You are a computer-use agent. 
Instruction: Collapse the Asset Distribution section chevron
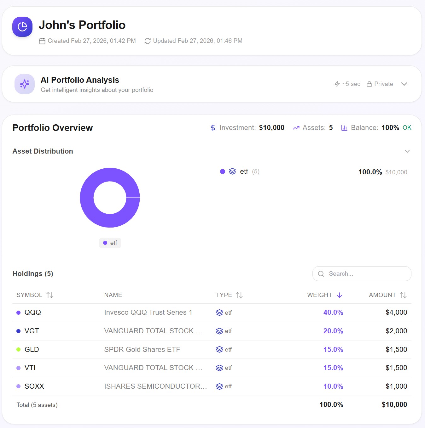click(407, 151)
